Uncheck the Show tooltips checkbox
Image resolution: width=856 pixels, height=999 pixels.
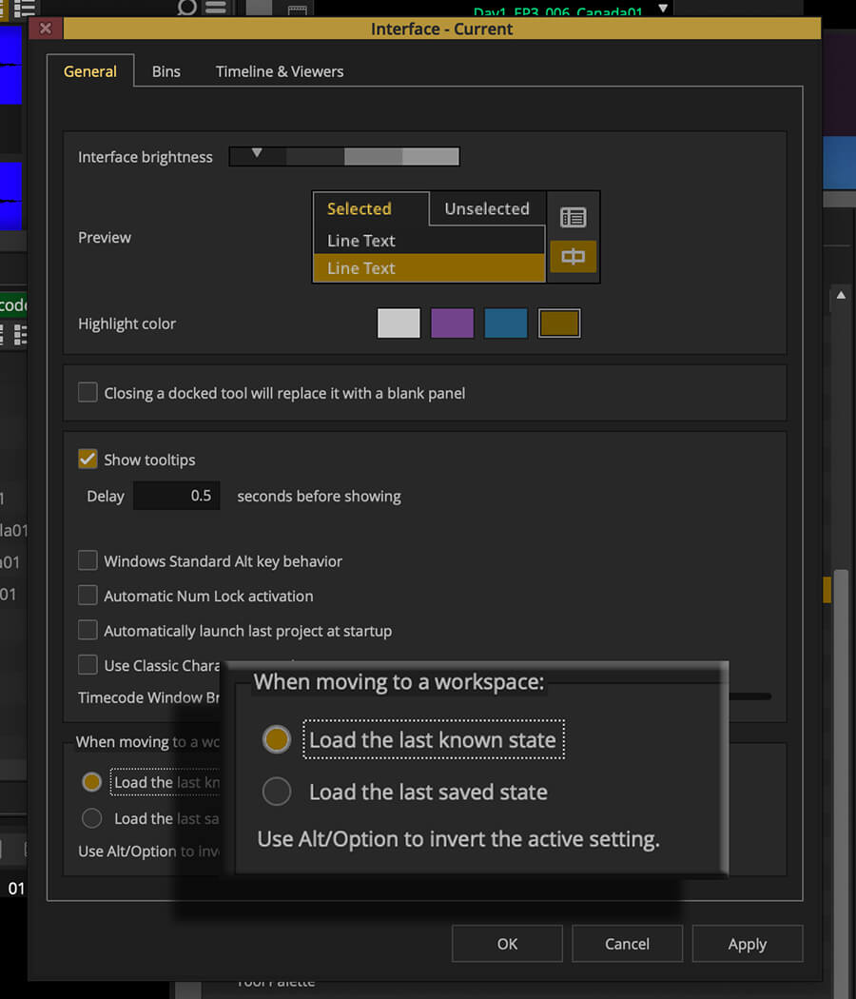click(x=88, y=459)
